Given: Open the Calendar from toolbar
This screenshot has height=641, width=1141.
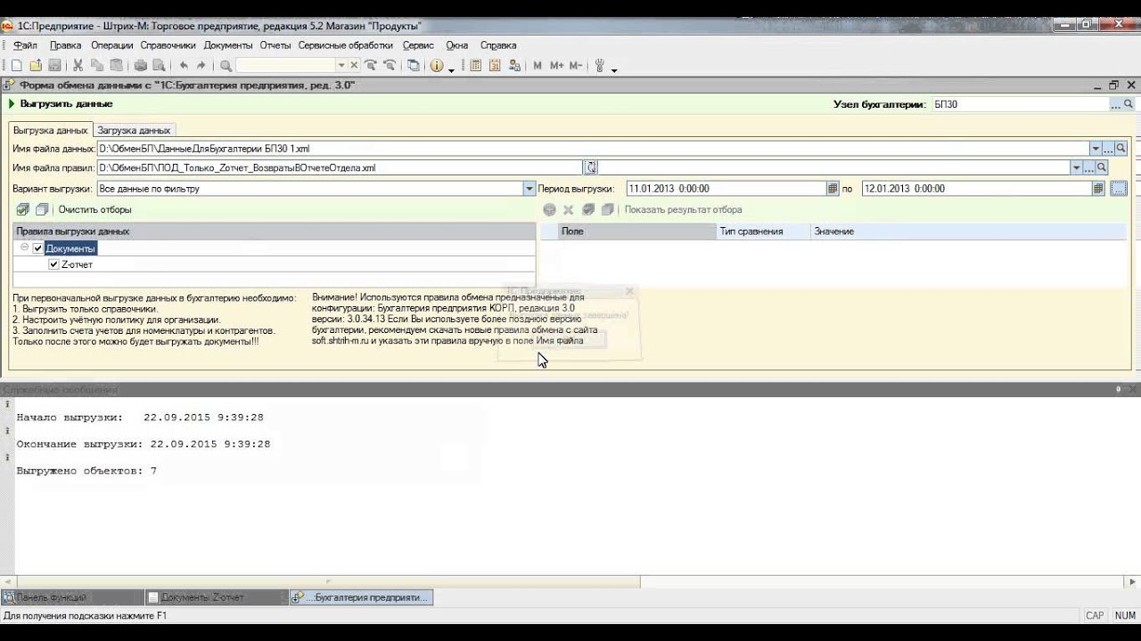Looking at the screenshot, I should [x=494, y=65].
